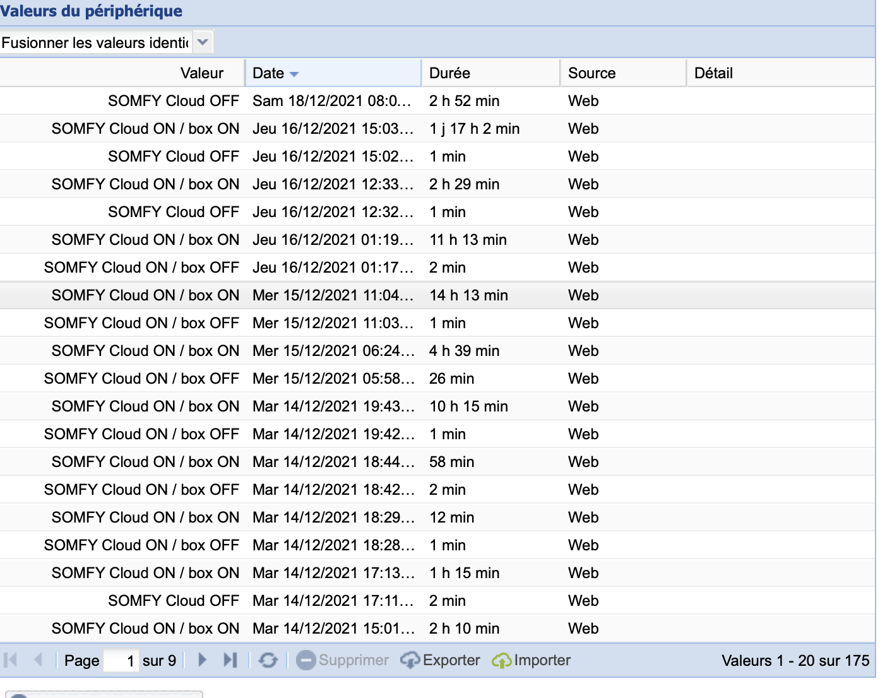885x698 pixels.
Task: Toggle the Date sort direction arrow
Action: (x=294, y=74)
